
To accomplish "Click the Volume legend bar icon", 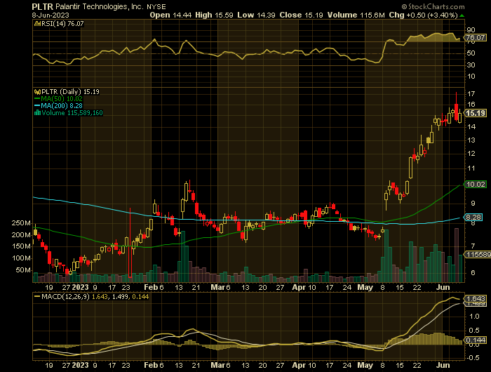I will tap(36, 113).
